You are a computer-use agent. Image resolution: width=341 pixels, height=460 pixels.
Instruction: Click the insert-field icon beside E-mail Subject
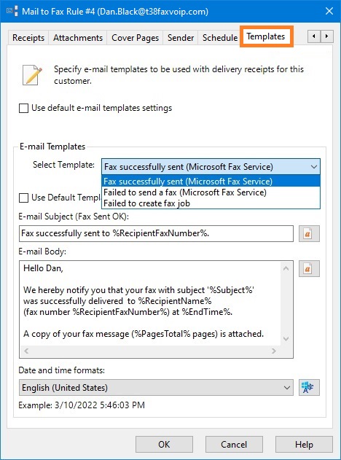pos(309,233)
